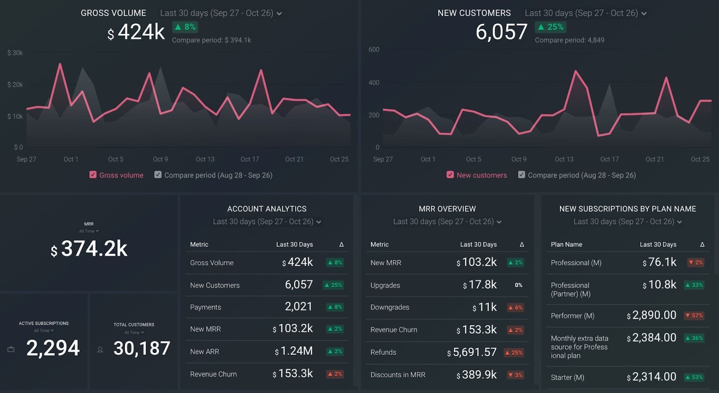Uncheck the New customers legend checkbox
Viewport: 719px width, 393px height.
pos(450,175)
